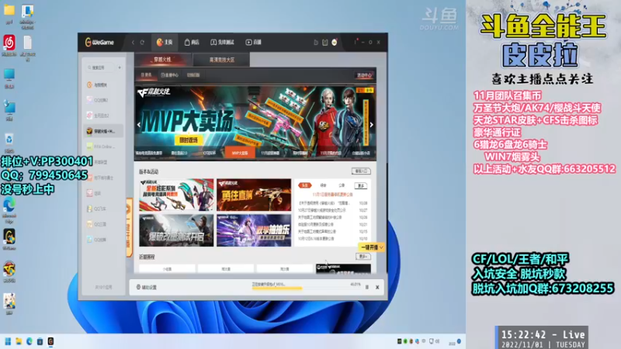Select the second QQ game in sidebar

[103, 100]
